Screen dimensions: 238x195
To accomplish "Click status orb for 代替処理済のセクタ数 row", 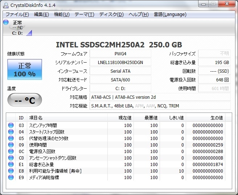I will point(11,139).
